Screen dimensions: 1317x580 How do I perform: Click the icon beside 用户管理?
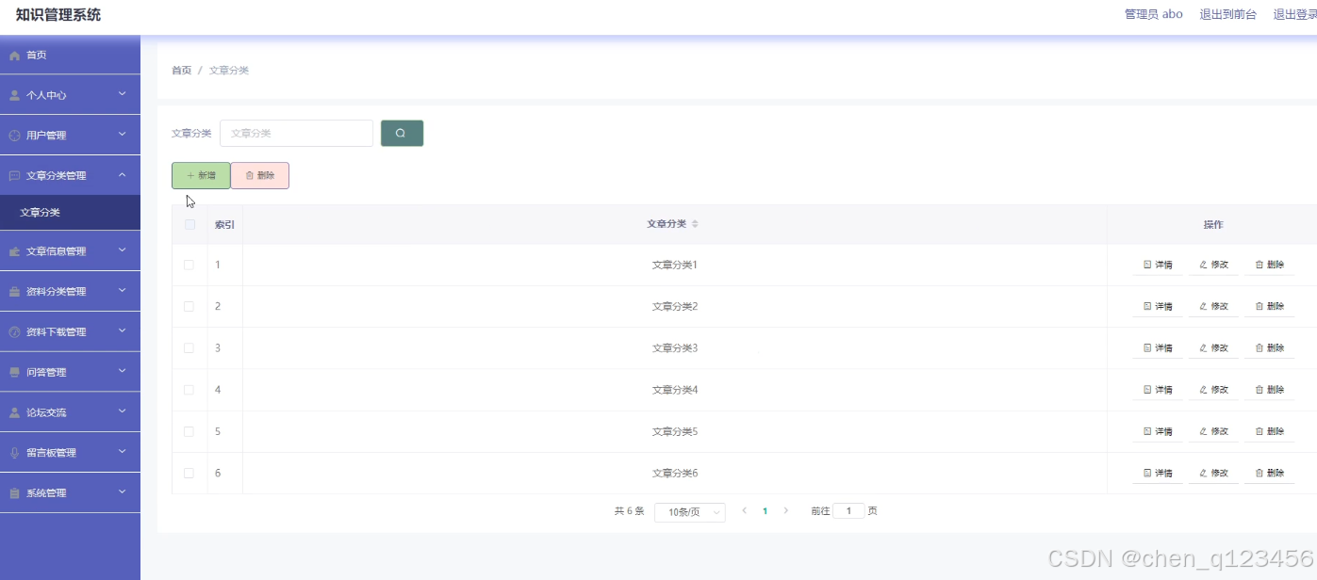point(14,136)
